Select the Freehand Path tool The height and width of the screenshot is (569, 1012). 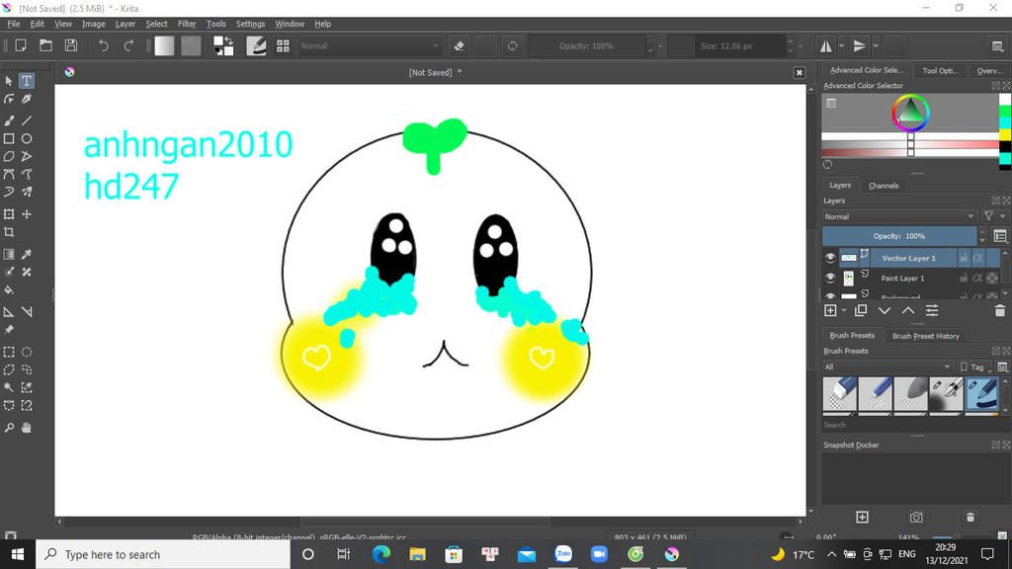pyautogui.click(x=27, y=174)
